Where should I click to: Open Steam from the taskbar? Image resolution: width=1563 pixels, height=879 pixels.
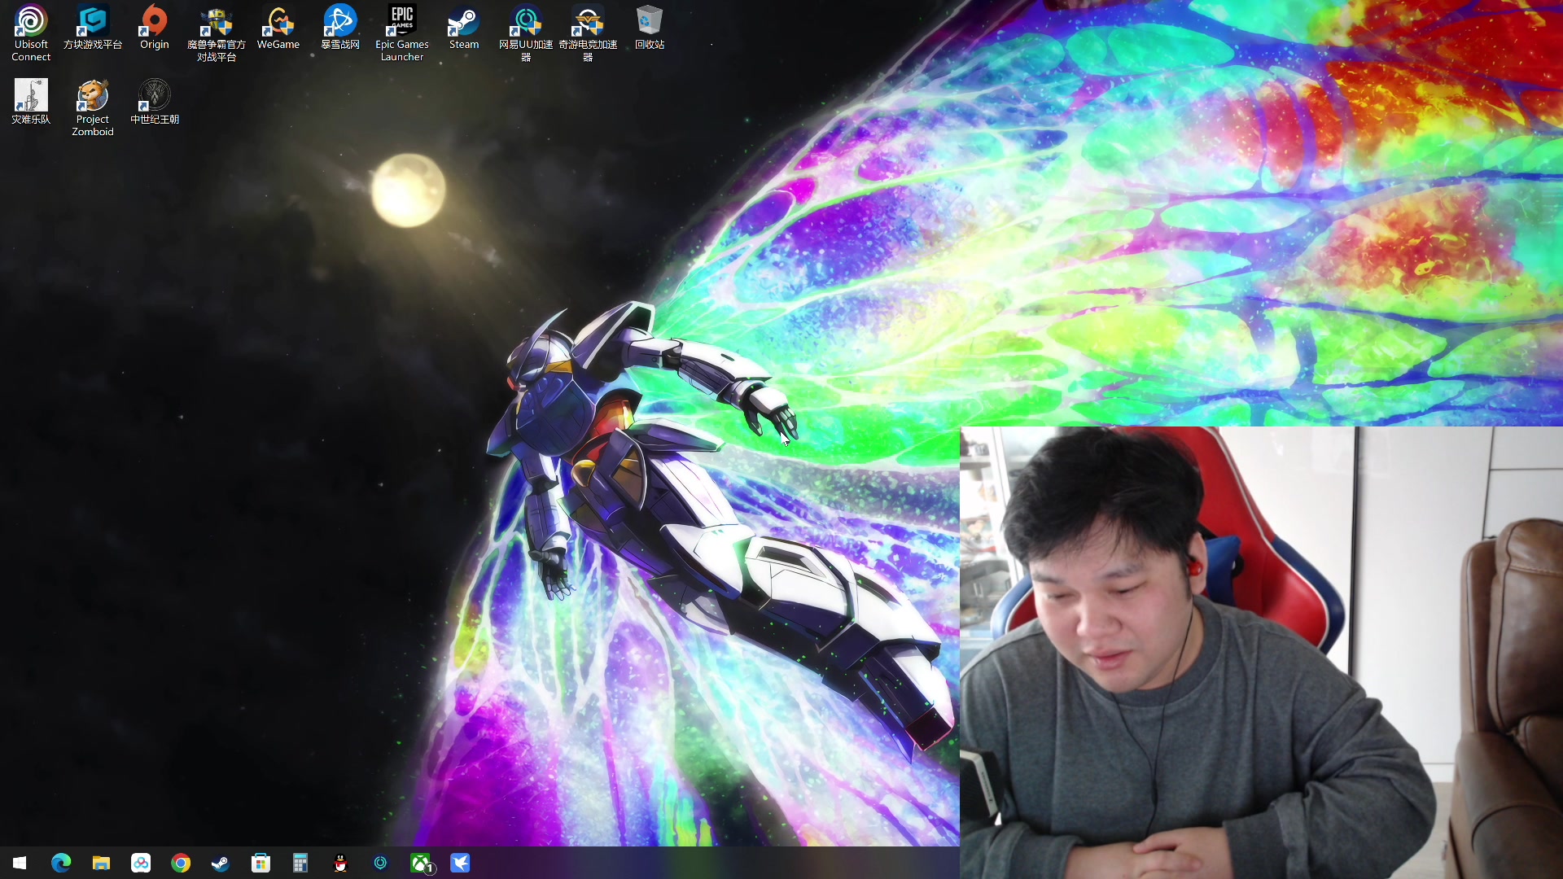click(x=221, y=863)
